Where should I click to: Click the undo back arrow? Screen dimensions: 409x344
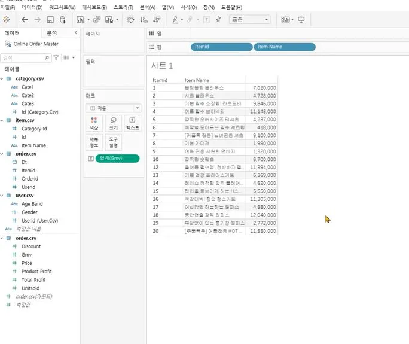tap(25, 20)
